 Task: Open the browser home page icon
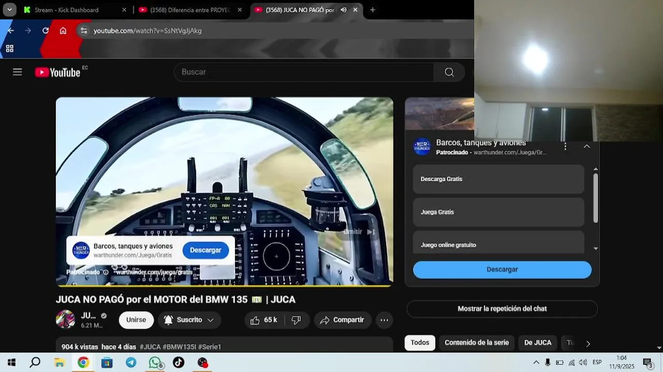[63, 31]
